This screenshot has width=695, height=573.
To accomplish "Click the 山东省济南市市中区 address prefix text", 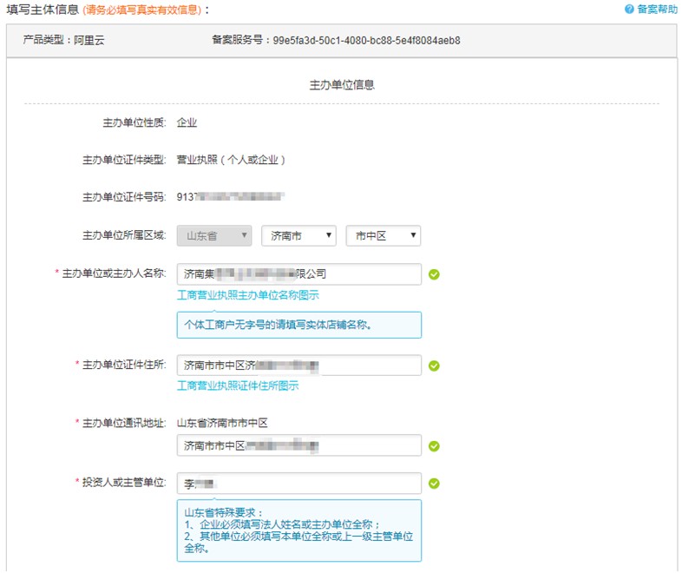I will 222,423.
